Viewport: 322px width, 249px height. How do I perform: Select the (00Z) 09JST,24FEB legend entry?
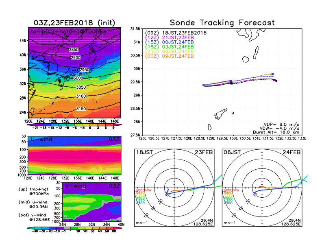tap(170, 56)
